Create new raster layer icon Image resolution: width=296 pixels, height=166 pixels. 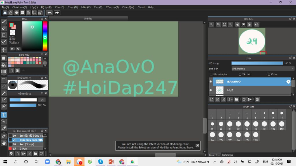212,99
